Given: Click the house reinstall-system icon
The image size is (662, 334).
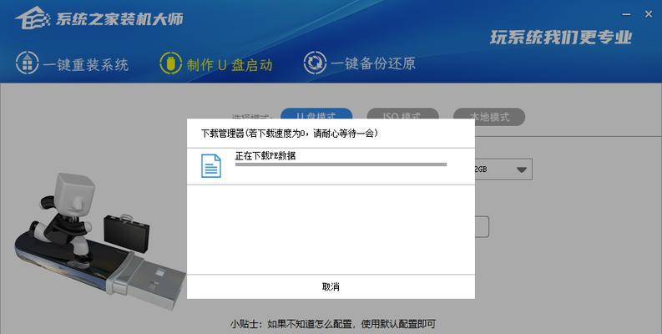Looking at the screenshot, I should 27,63.
